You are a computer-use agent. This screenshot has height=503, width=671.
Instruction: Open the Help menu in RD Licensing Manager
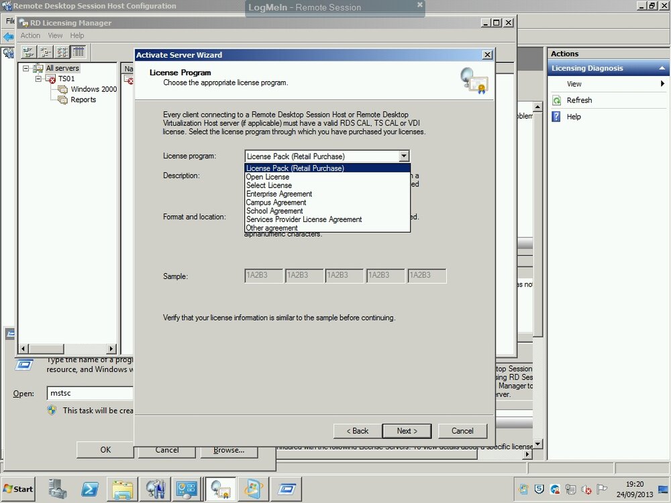[x=77, y=36]
